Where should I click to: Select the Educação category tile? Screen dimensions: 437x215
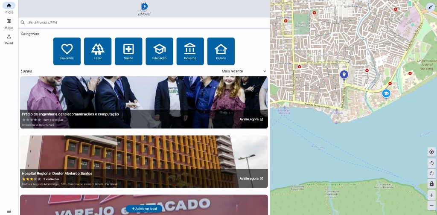pyautogui.click(x=160, y=51)
